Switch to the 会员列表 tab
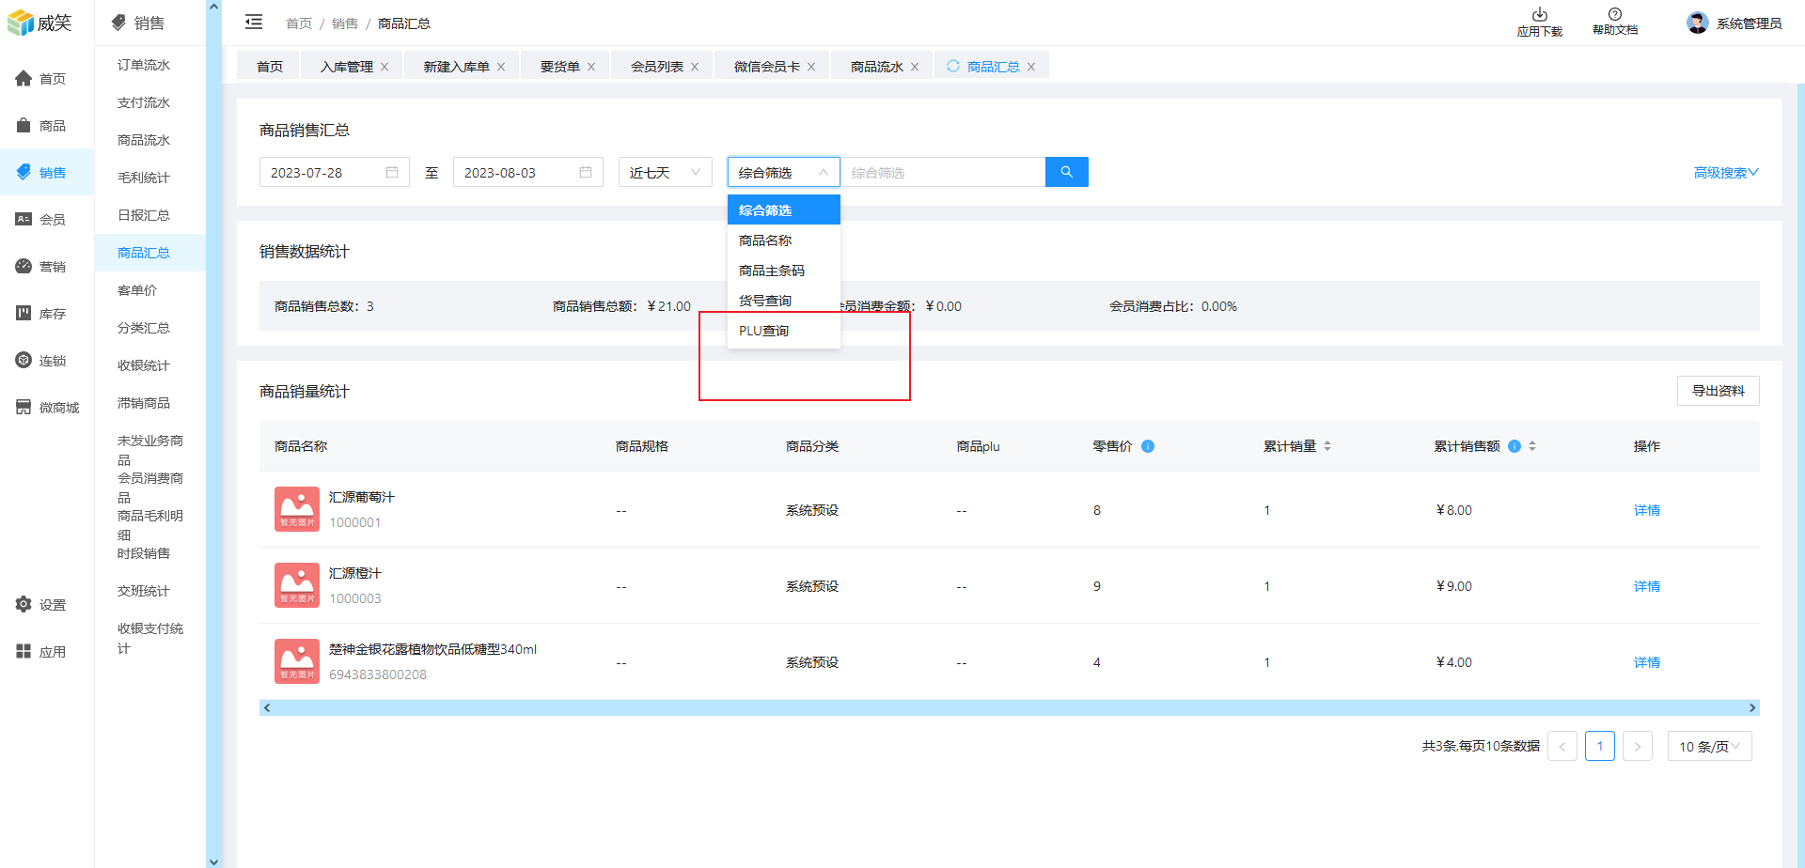The height and width of the screenshot is (868, 1805). pyautogui.click(x=656, y=67)
